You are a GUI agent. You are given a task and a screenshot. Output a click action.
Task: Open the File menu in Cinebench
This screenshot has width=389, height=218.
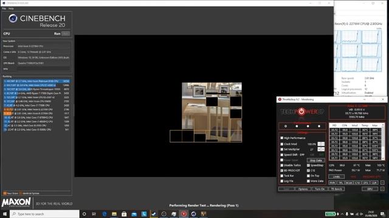[4, 8]
